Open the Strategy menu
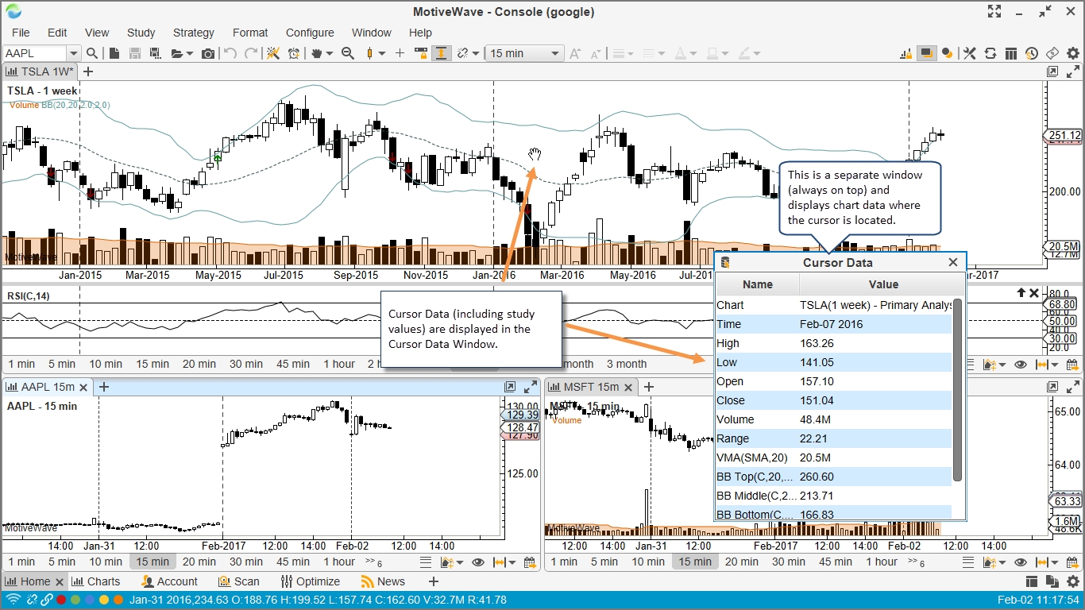Viewport: 1085px width, 610px height. point(193,33)
